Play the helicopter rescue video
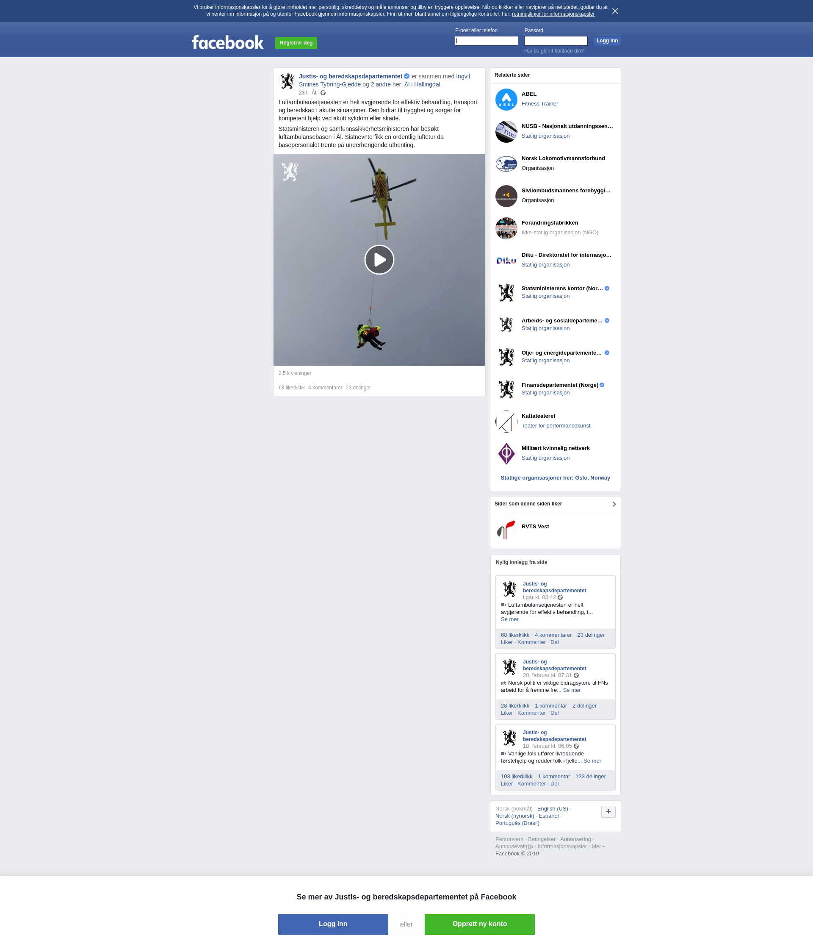The height and width of the screenshot is (952, 813). (379, 260)
